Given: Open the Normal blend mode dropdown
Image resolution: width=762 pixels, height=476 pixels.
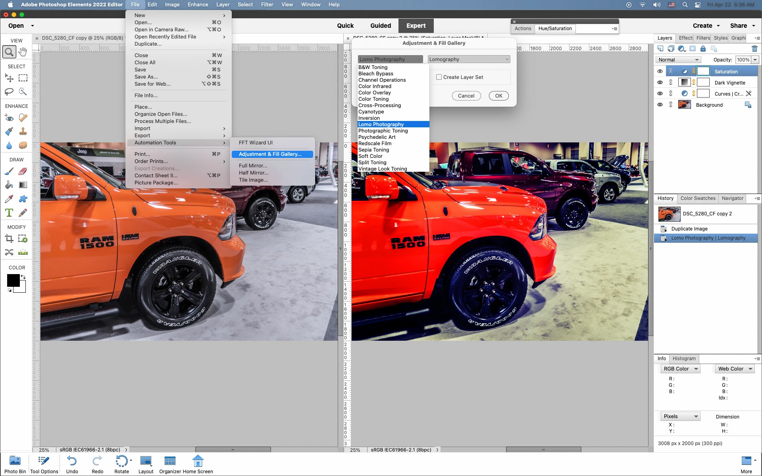Looking at the screenshot, I should click(678, 60).
